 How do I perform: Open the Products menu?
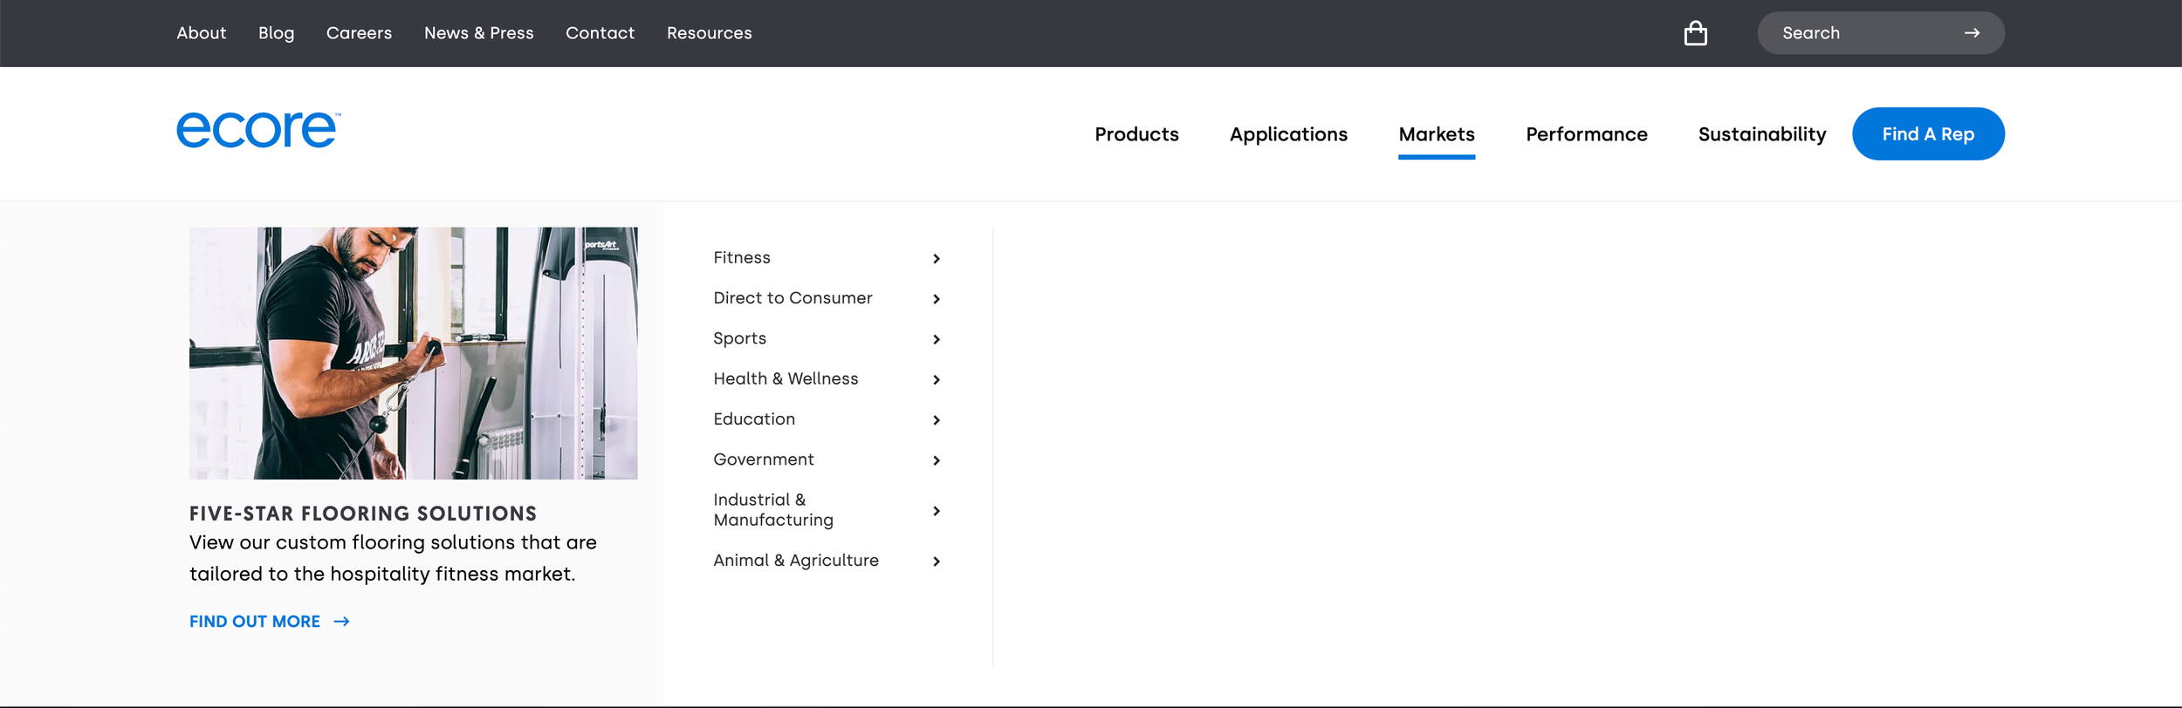point(1136,134)
